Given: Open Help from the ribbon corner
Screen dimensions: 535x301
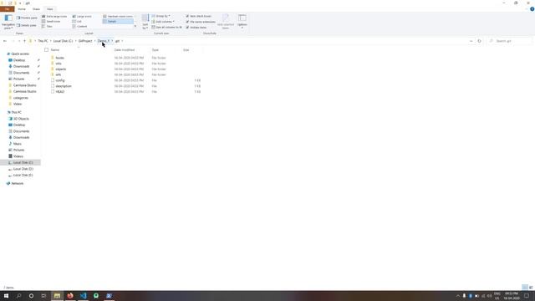Looking at the screenshot, I should point(532,9).
